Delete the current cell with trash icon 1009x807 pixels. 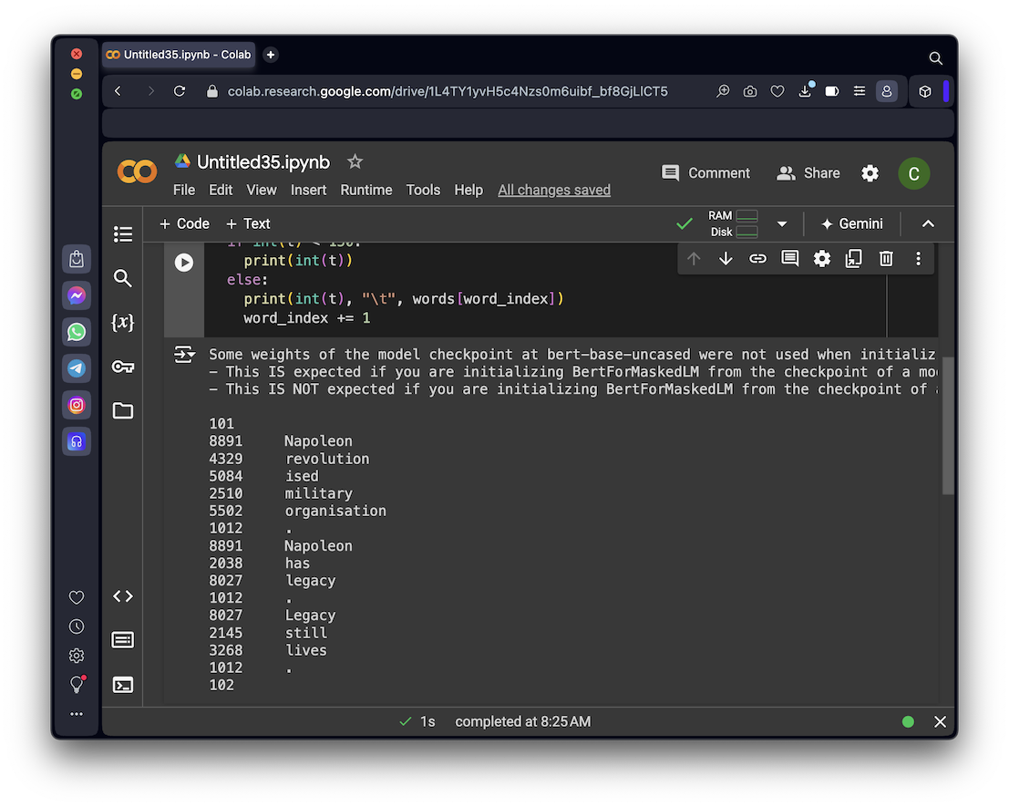point(886,259)
